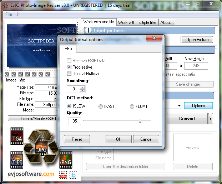This screenshot has width=222, height=184.
Task: Open the output format dropdown arrow
Action: [179, 106]
